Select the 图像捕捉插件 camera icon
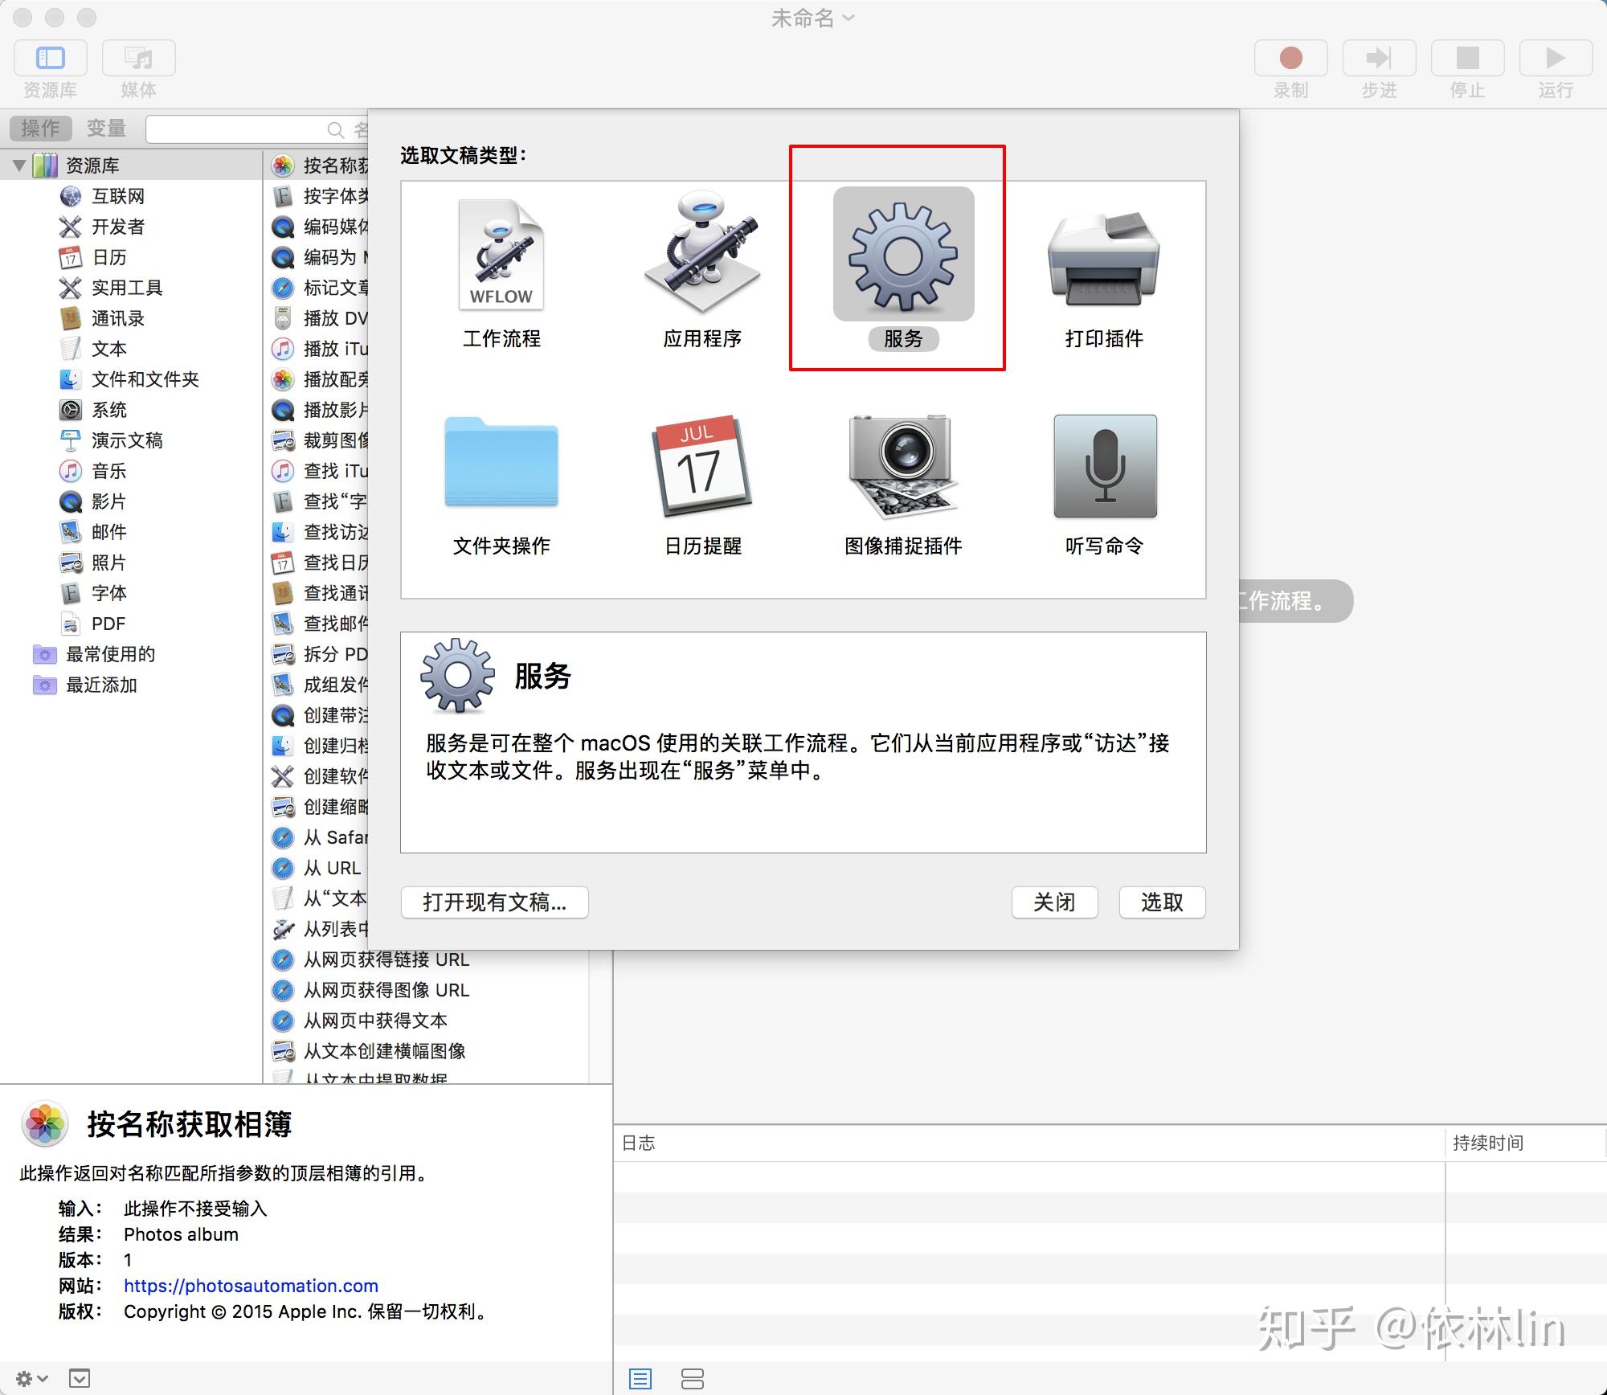 coord(902,466)
